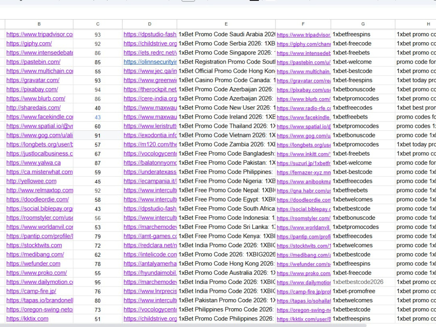Open the www.anibookma link

(x=303, y=181)
